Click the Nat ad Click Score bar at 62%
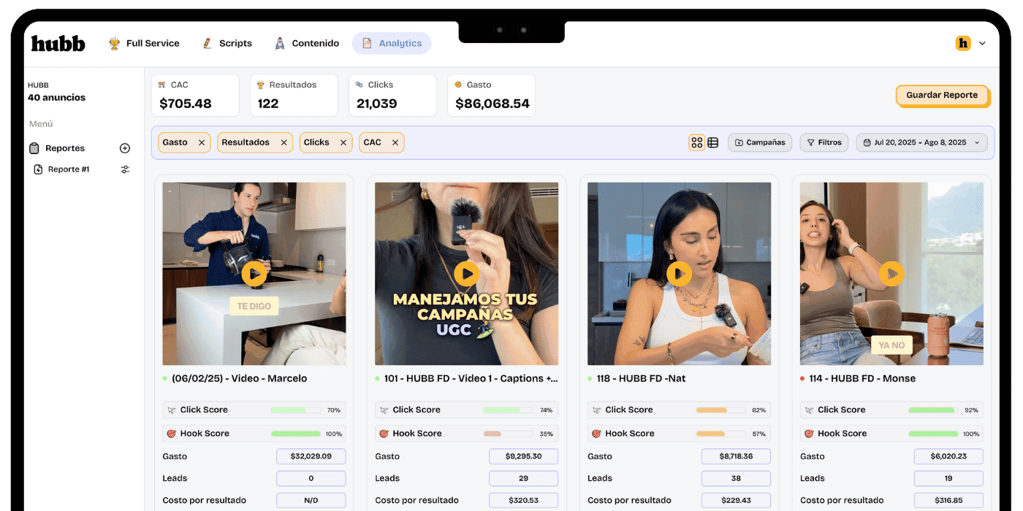 point(720,410)
